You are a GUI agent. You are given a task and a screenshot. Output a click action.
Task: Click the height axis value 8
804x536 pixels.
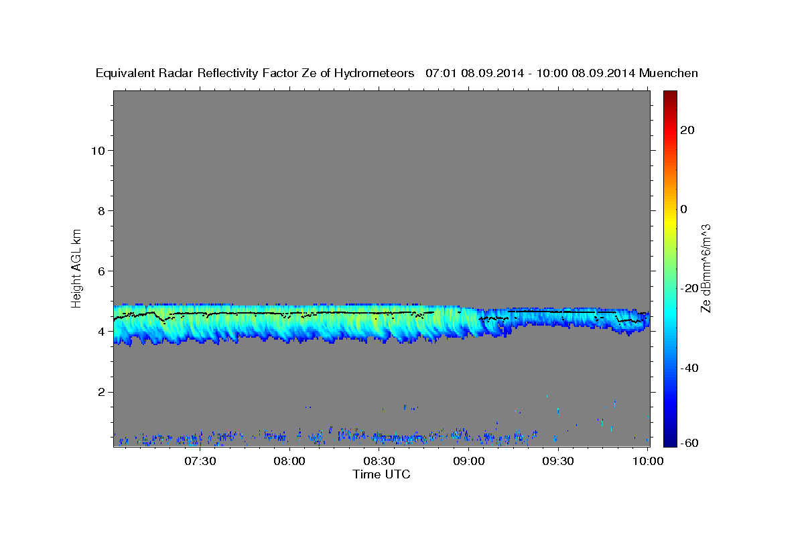pyautogui.click(x=100, y=211)
